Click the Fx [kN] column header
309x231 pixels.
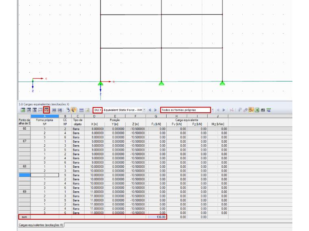156,124
